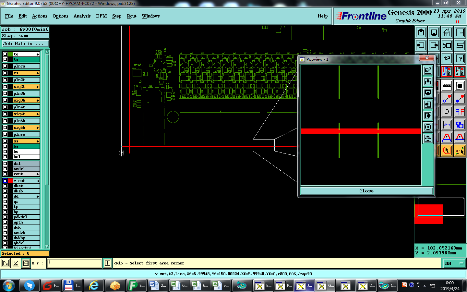Toggle the checkbox for layer 'cs'
The image size is (467, 292).
5,73
